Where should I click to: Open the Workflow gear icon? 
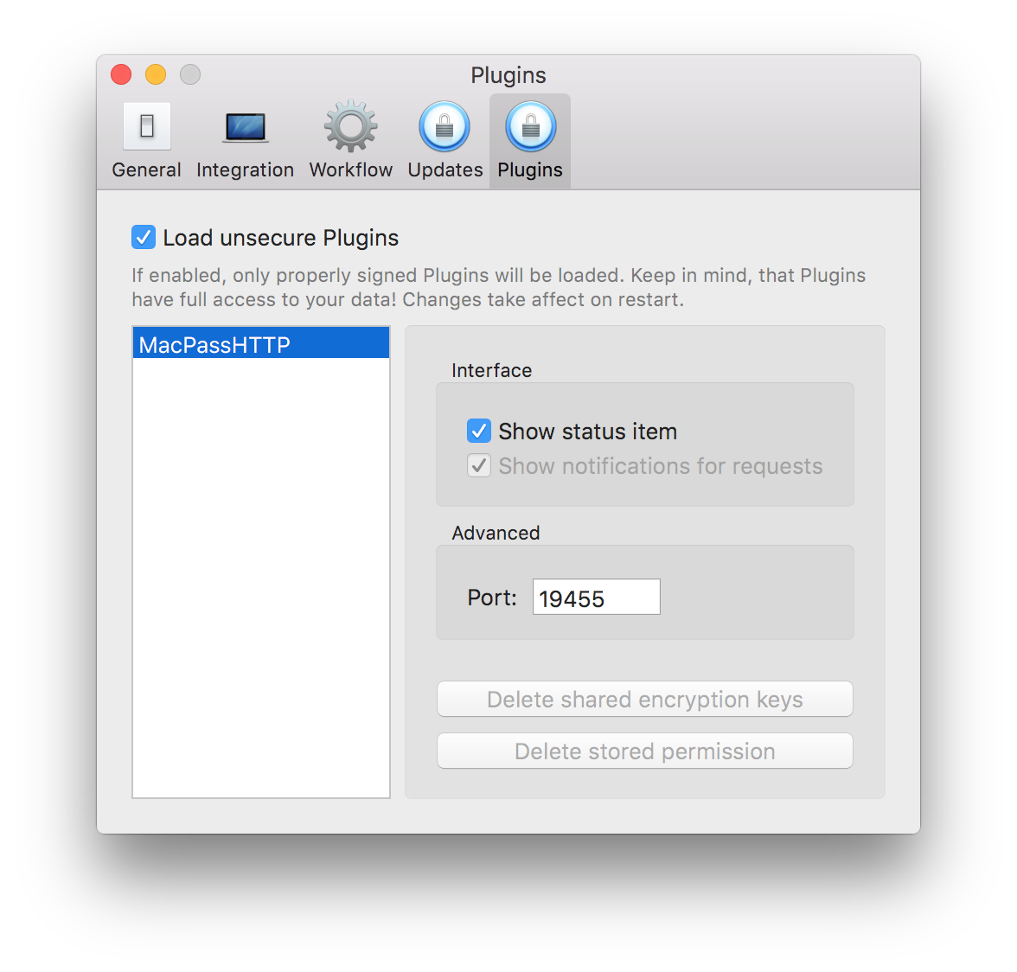pos(350,126)
